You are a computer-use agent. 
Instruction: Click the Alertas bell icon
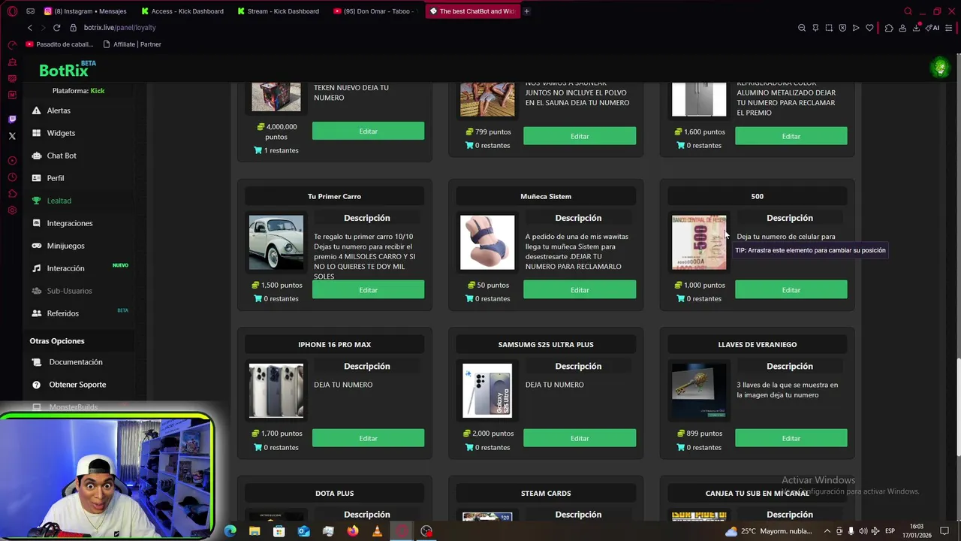point(36,110)
